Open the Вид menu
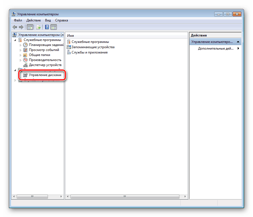The width and height of the screenshot is (253, 217). [x=48, y=20]
